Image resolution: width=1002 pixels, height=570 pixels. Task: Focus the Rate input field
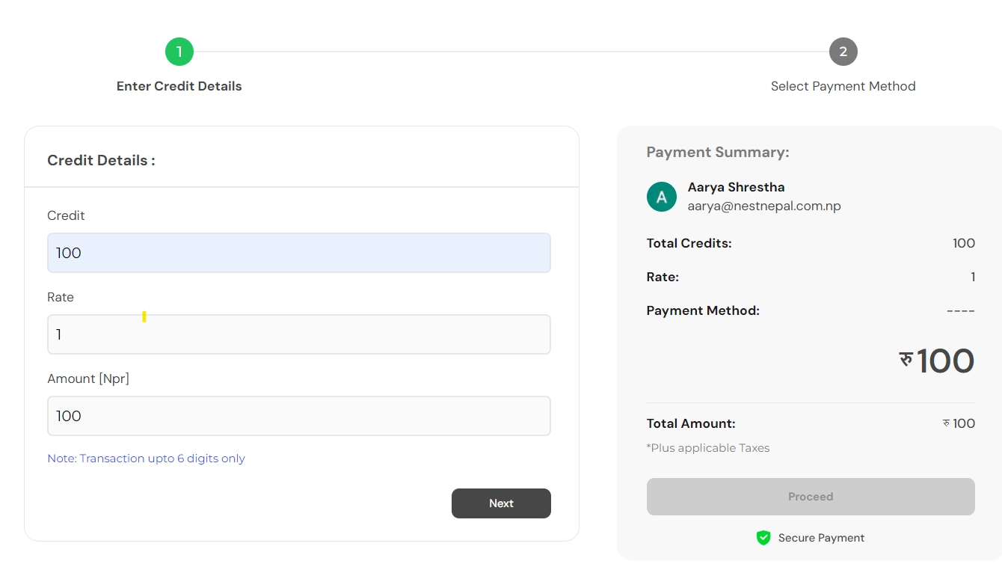coord(299,334)
